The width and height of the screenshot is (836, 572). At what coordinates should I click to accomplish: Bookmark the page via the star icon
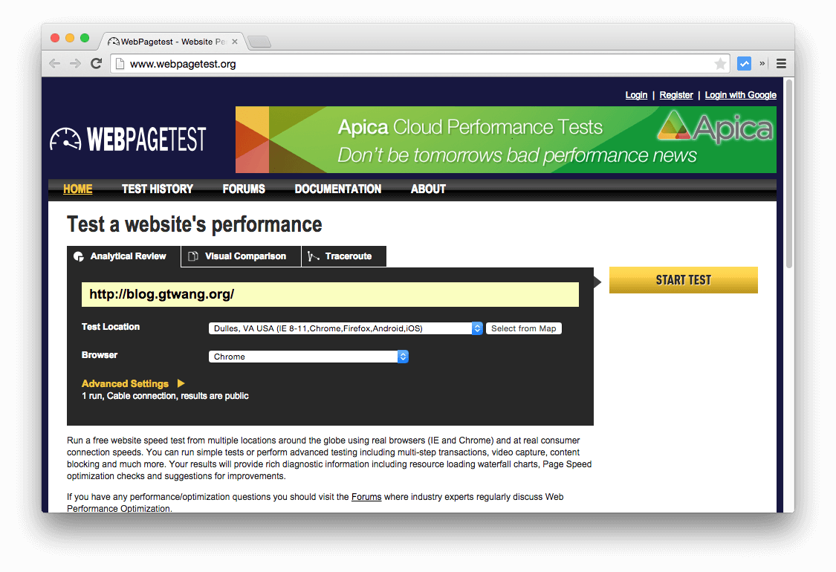pyautogui.click(x=720, y=64)
